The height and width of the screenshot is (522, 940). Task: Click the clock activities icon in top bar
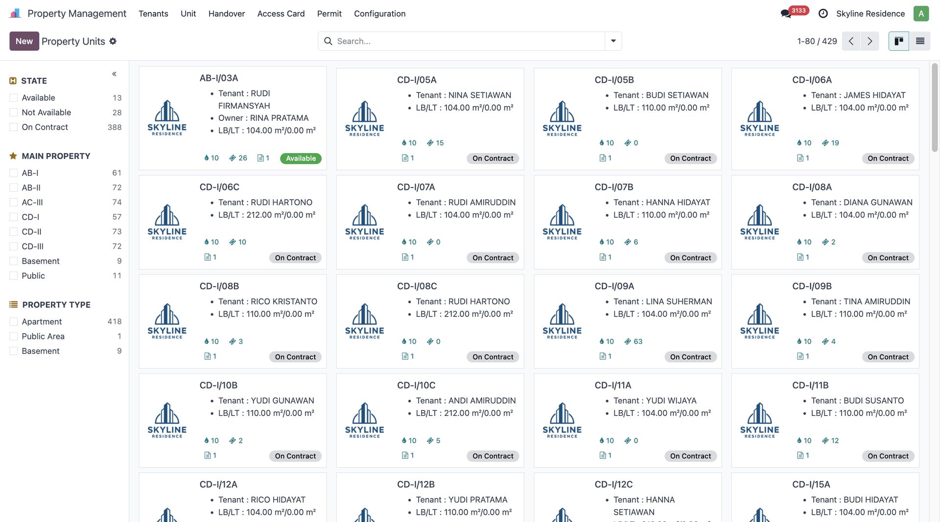pos(823,14)
